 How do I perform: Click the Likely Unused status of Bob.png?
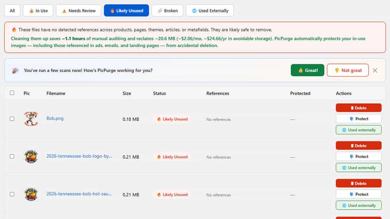tap(172, 119)
